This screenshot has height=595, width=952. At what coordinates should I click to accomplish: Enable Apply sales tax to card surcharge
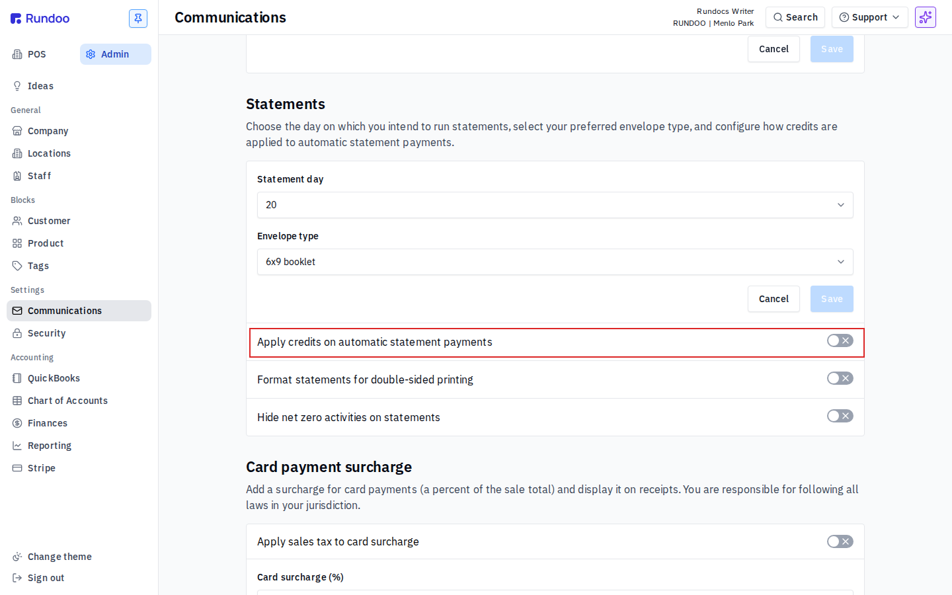pos(840,541)
